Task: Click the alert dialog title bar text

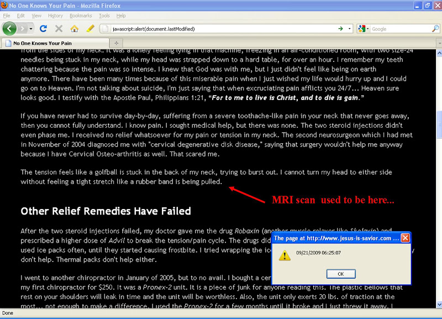Action: [x=336, y=238]
